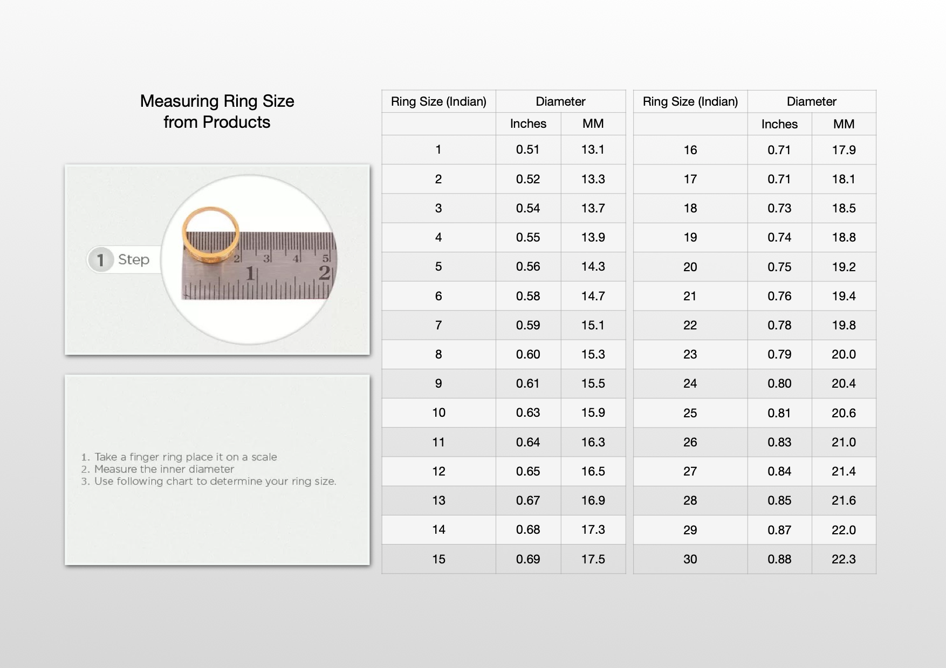946x668 pixels.
Task: Click the second Ring Size (Indian) column header
Action: pos(690,101)
